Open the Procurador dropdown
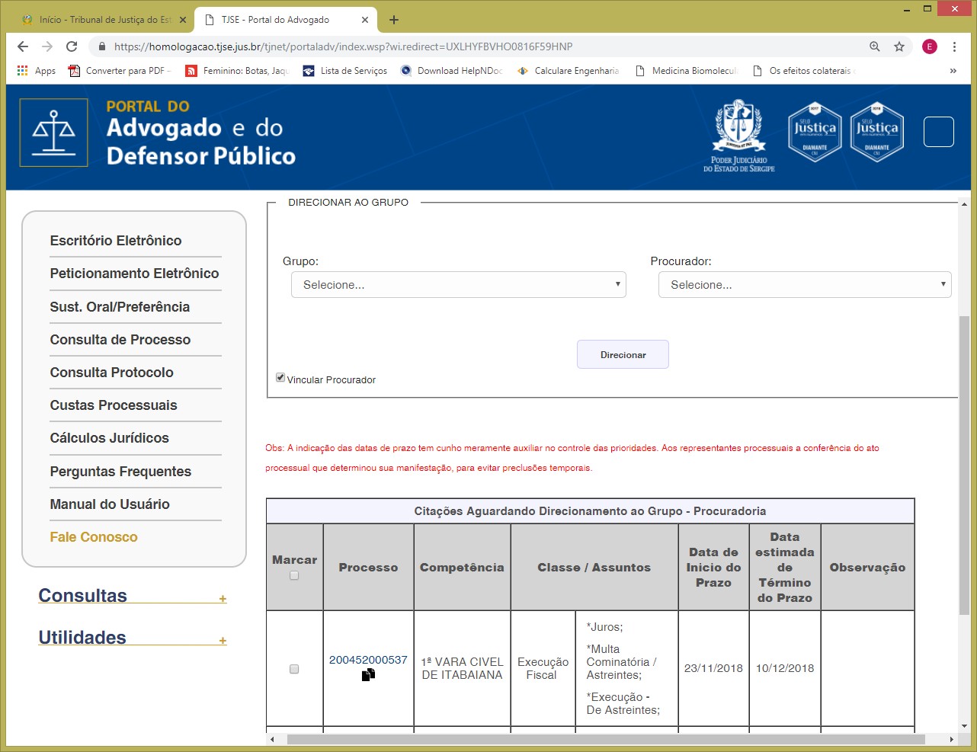The height and width of the screenshot is (752, 977). pos(804,285)
